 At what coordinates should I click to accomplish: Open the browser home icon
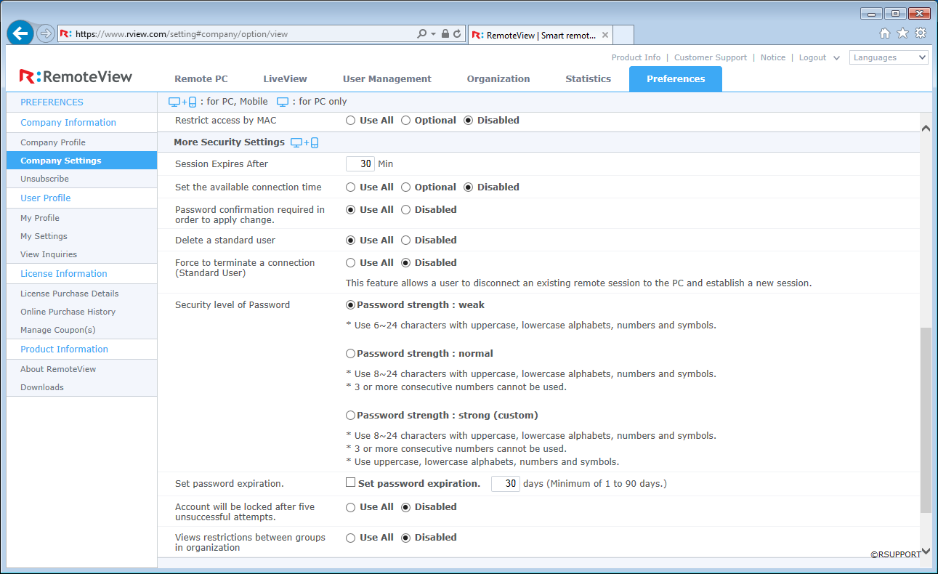point(885,33)
